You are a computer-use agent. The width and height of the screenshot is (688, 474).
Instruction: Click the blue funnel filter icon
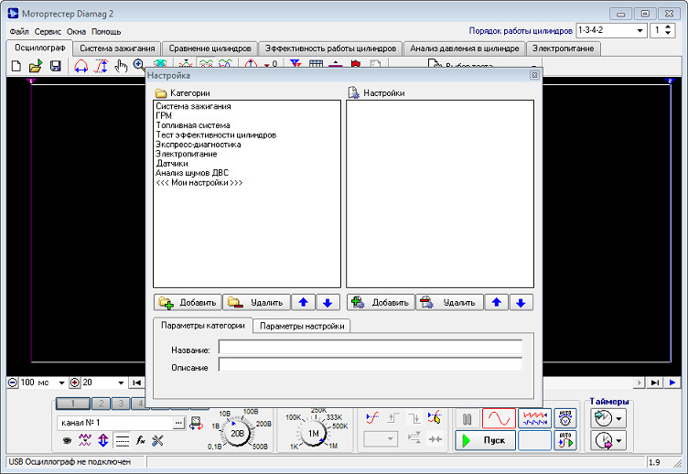(296, 64)
